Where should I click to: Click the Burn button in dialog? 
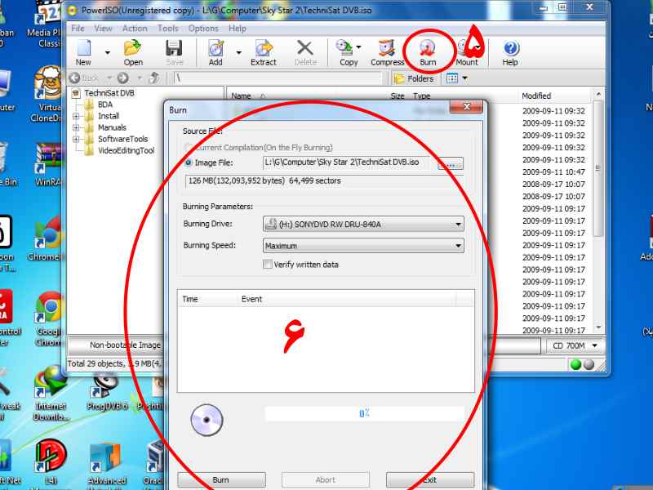pyautogui.click(x=221, y=480)
